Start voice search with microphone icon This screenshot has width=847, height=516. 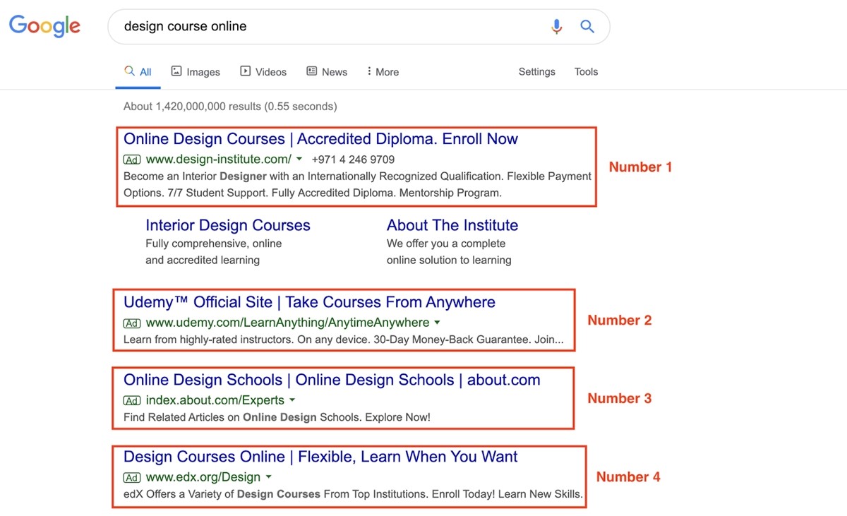pyautogui.click(x=557, y=27)
